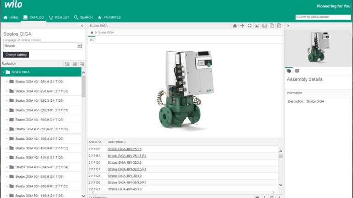Click the list view icon in Navigation header

pos(75,64)
